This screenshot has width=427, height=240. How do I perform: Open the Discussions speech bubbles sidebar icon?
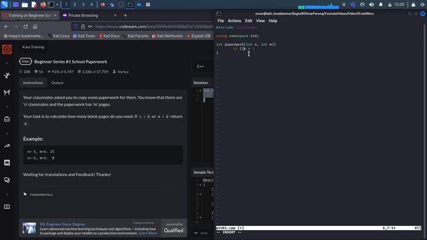point(7,180)
